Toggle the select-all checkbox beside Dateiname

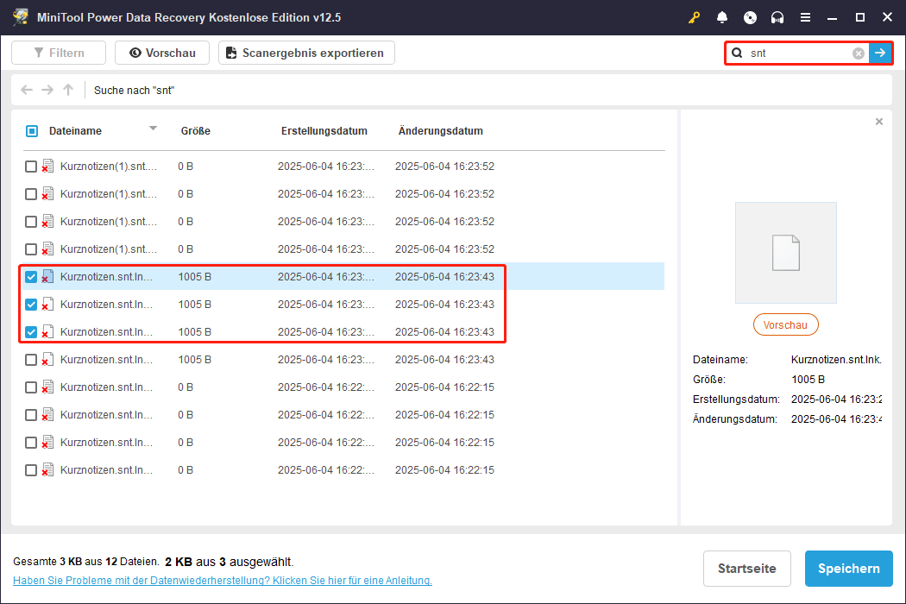[x=32, y=131]
